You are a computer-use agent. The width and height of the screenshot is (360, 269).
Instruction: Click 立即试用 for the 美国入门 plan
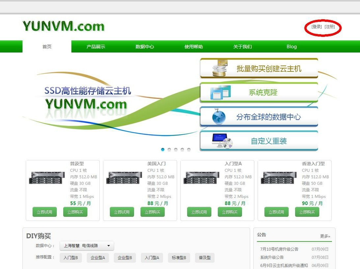pyautogui.click(x=122, y=212)
